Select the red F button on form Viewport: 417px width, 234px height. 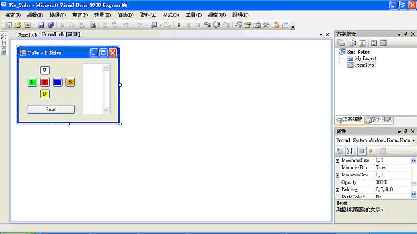coord(45,82)
